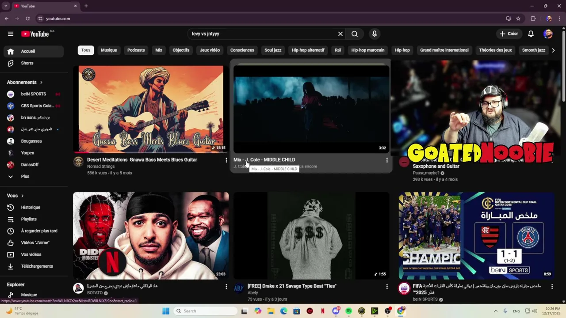Open the Drake x 21 Savage type beat thumbnail

tap(312, 235)
